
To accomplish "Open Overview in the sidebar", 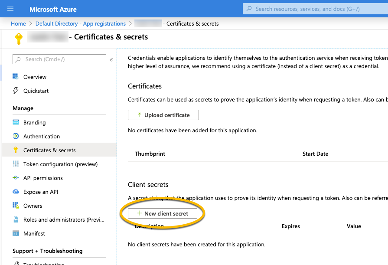I will [35, 77].
